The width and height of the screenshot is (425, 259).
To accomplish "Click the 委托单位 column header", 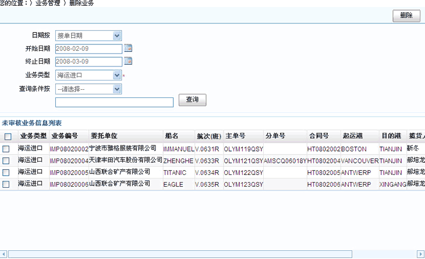I will point(105,136).
